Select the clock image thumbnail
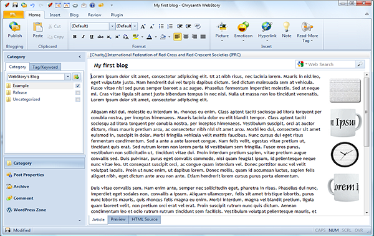 click(345, 155)
